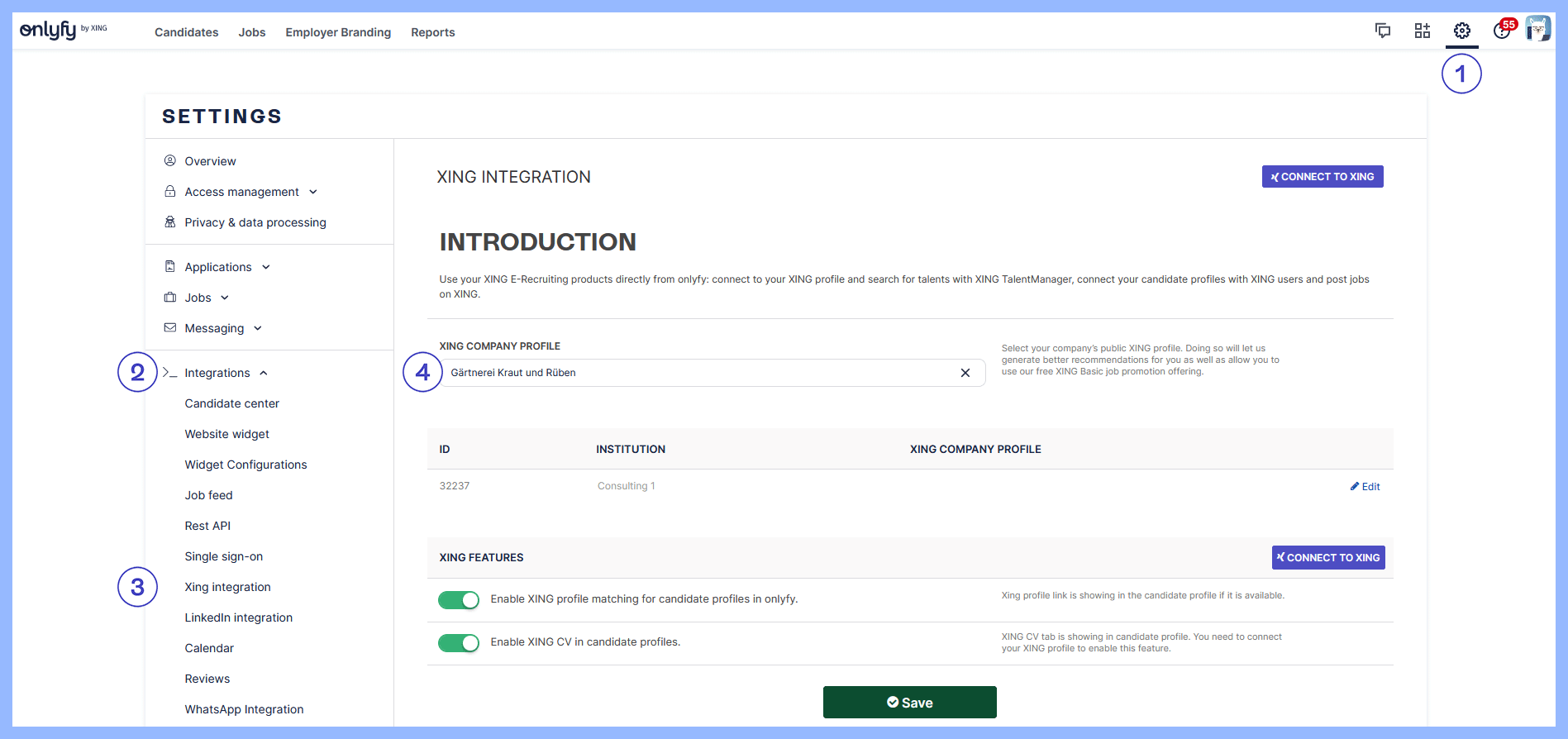
Task: Click the ID column header
Action: coord(445,450)
